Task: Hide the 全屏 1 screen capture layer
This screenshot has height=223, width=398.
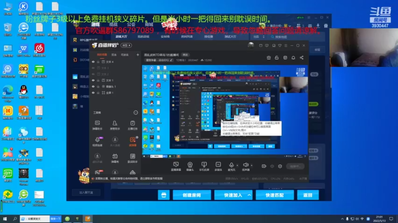Action: (x=93, y=93)
